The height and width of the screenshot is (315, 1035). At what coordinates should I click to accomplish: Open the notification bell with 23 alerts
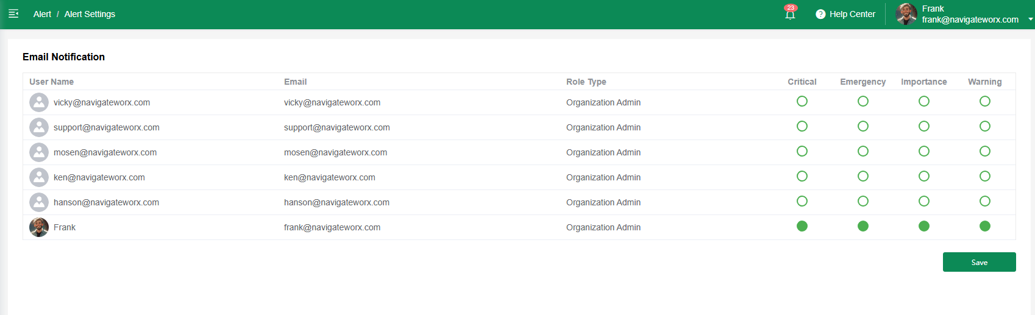790,15
